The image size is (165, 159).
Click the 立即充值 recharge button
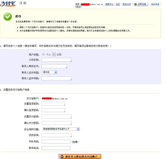141,4
